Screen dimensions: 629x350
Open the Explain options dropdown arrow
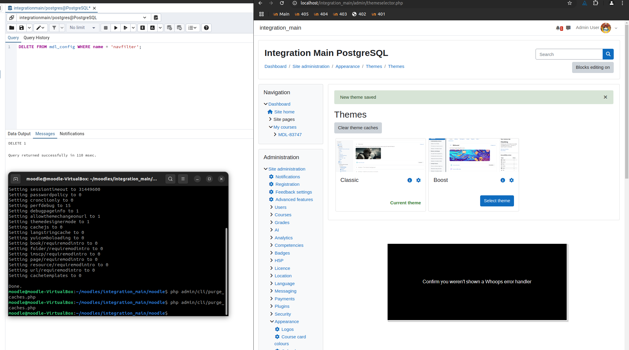coord(160,28)
